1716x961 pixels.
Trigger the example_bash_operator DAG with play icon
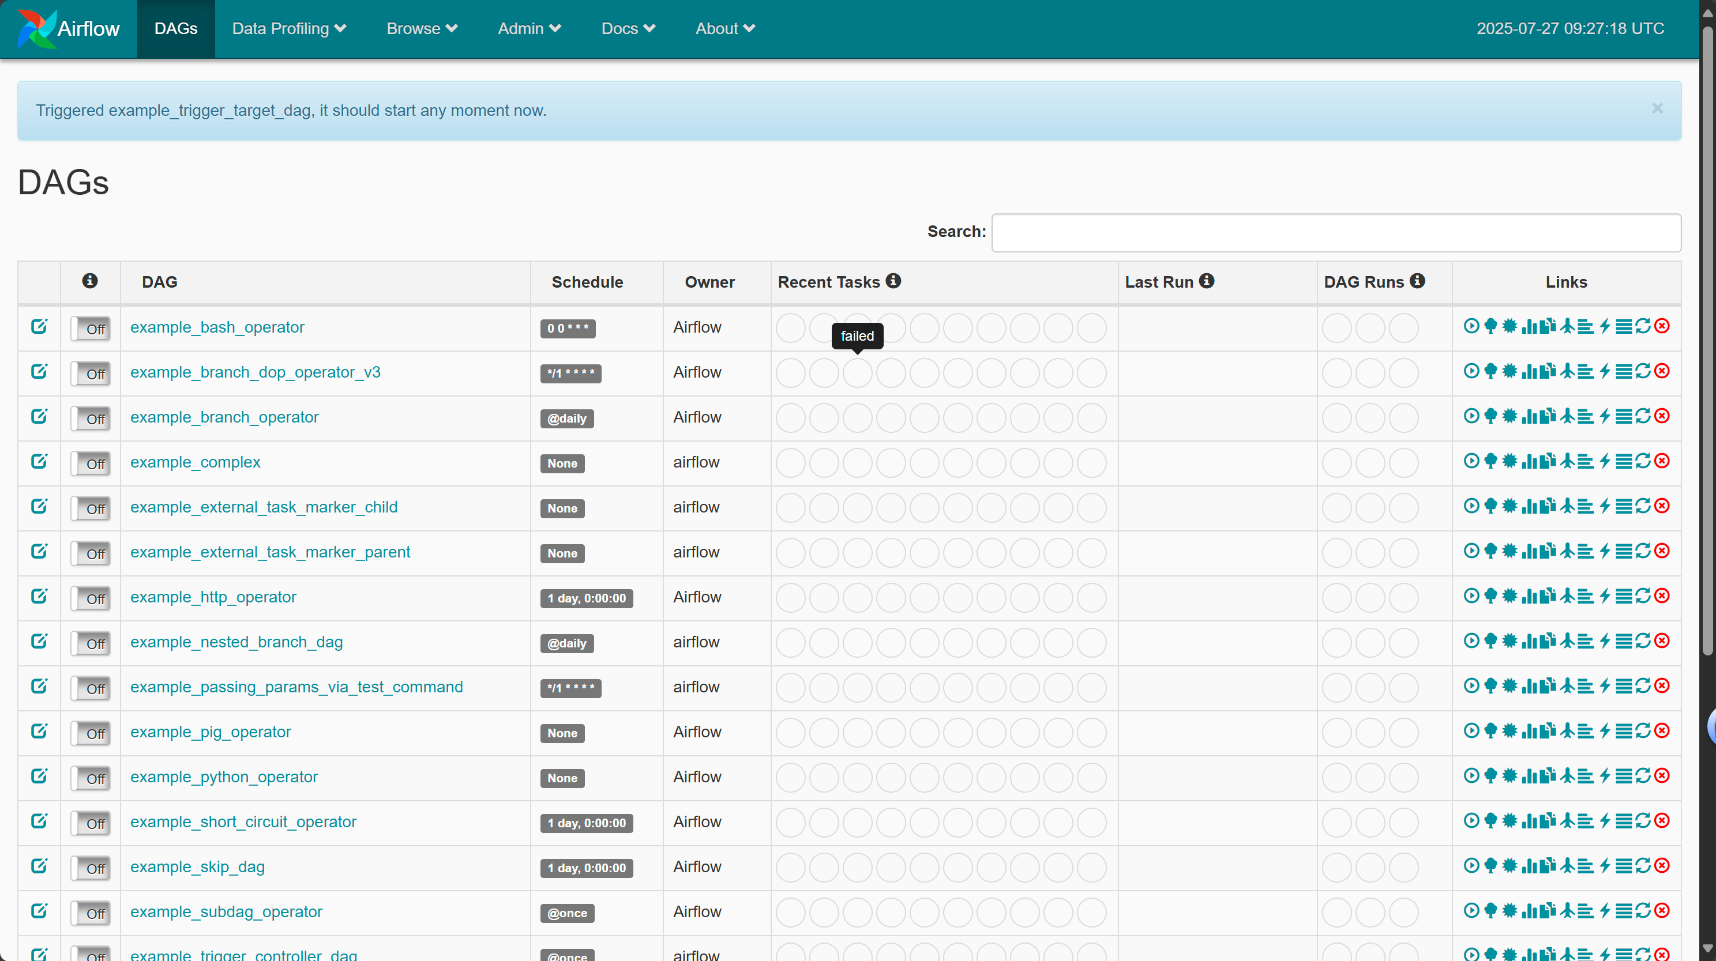1471,326
